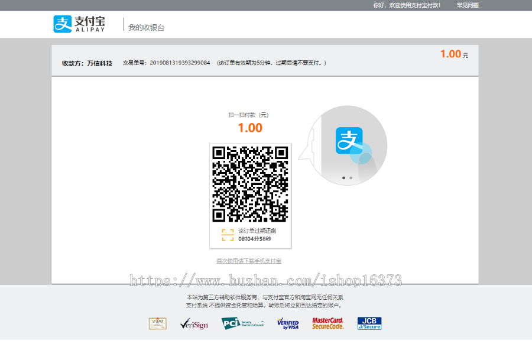Click the PCI Security Standards Council badge
Screen dimensions: 532x363
pos(242,323)
